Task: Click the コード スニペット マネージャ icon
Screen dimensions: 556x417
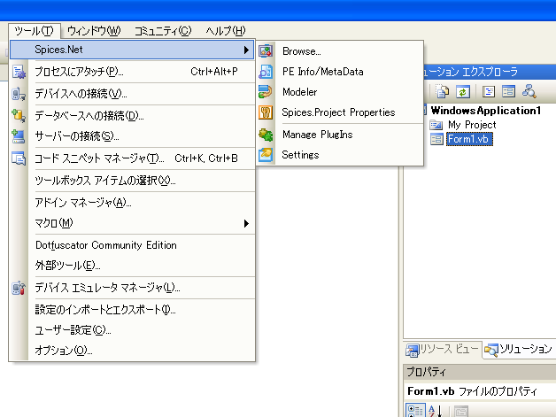Action: (x=19, y=158)
